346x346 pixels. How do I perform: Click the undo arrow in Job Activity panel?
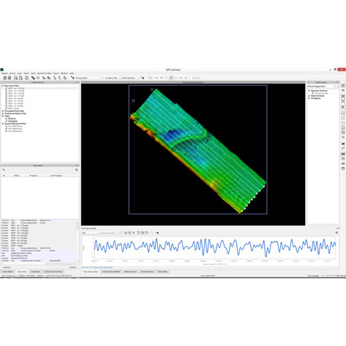click(x=4, y=170)
